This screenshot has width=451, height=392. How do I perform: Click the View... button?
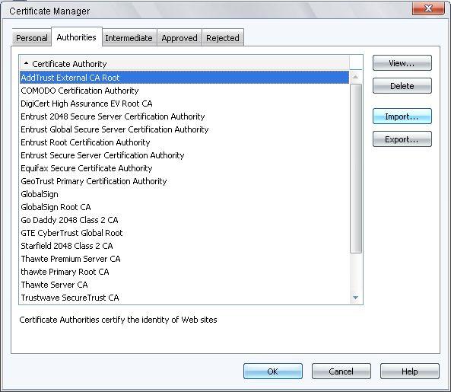click(x=402, y=63)
